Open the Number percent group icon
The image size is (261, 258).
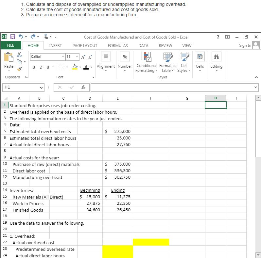(125, 56)
